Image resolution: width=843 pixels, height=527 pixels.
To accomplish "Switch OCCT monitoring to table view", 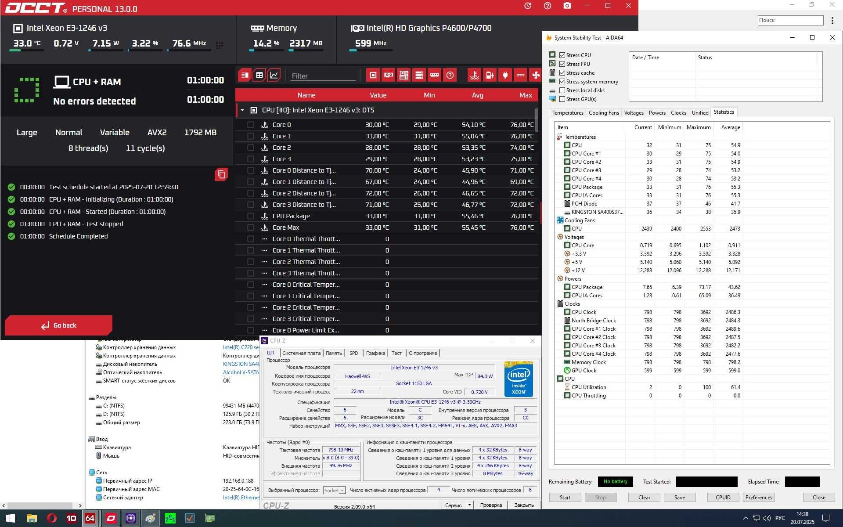I will click(259, 75).
